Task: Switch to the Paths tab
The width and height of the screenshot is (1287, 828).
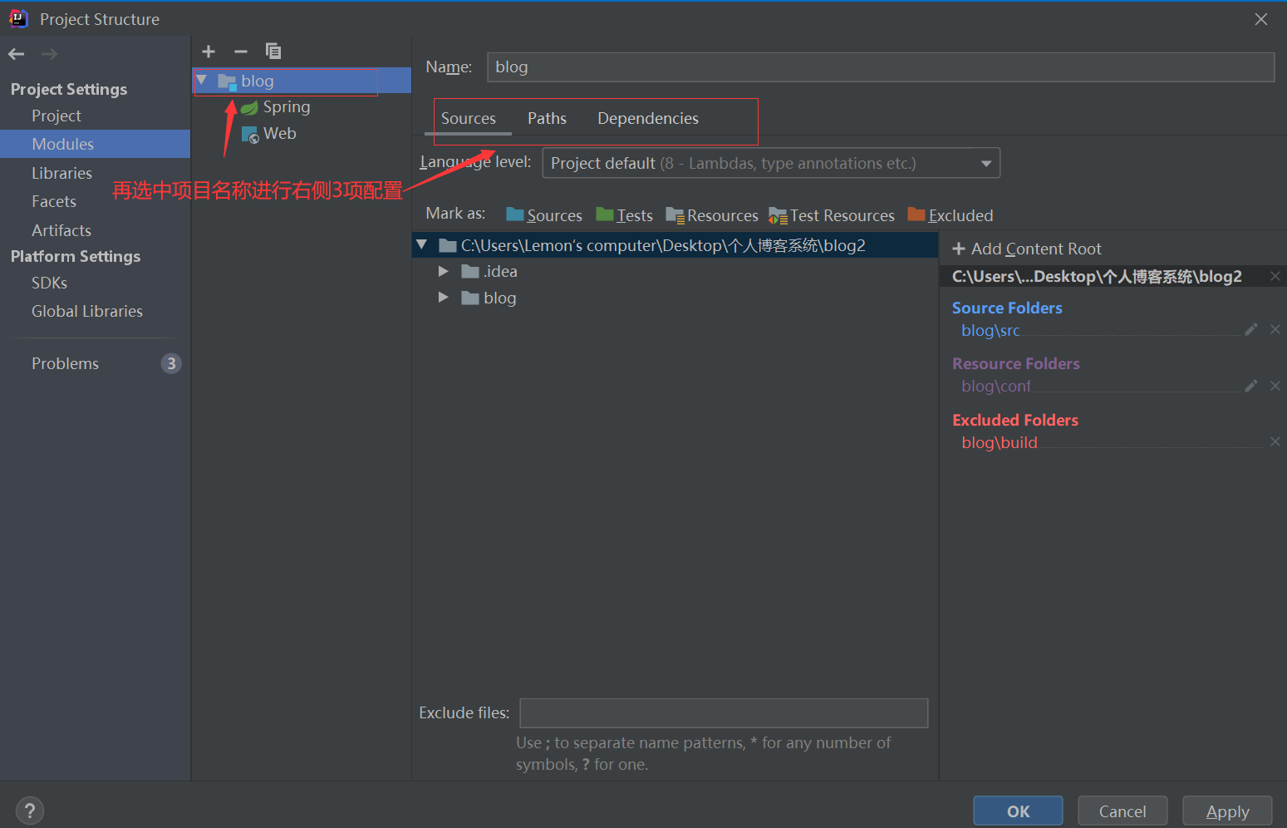Action: [x=547, y=118]
